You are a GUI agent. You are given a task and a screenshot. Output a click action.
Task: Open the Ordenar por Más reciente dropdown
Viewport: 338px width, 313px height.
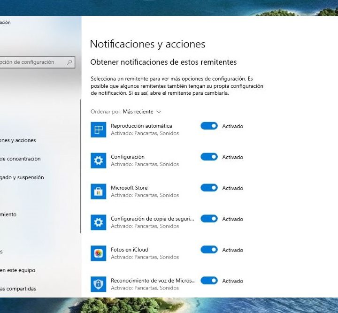(x=142, y=112)
